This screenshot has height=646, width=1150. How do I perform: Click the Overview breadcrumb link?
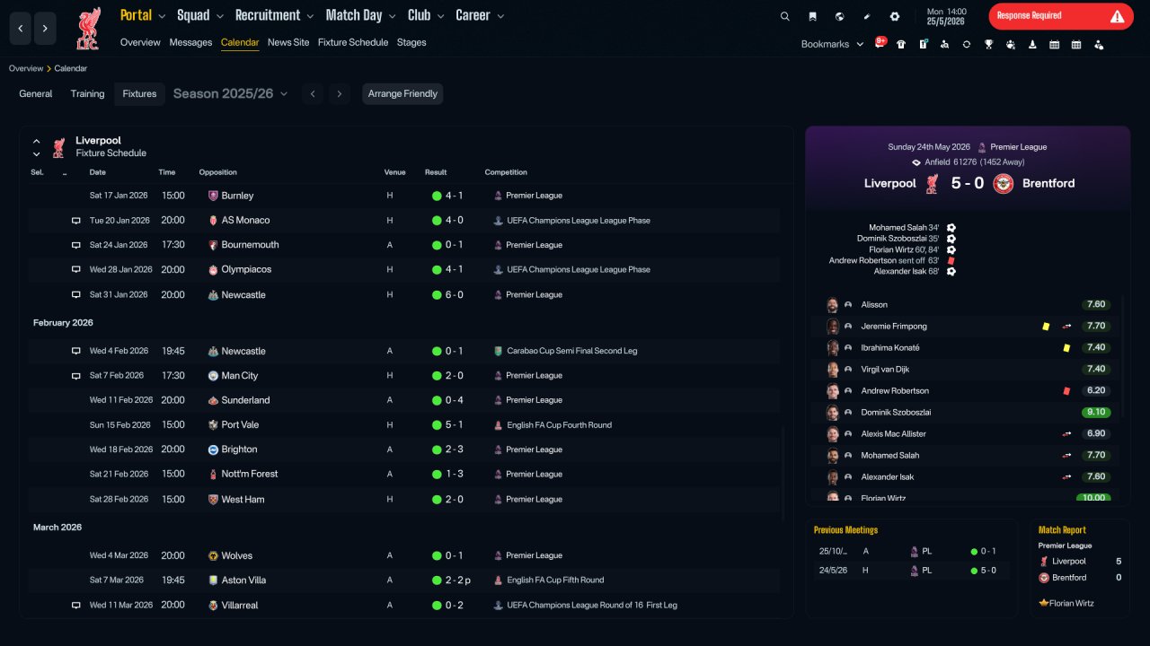click(26, 68)
